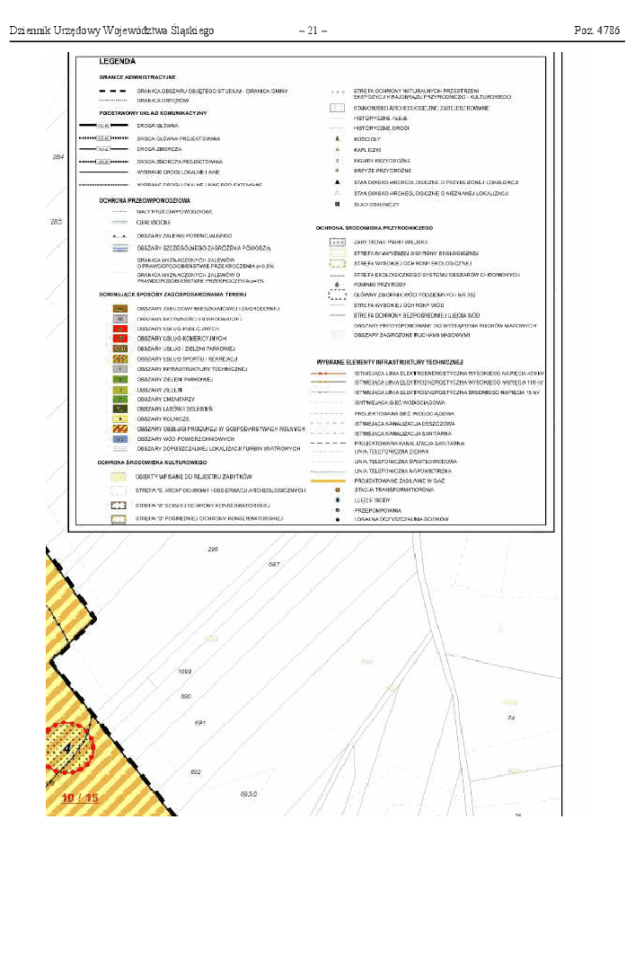Screen dimensions: 635x978
Task: Click parcel number 691 on the map
Action: 199,723
